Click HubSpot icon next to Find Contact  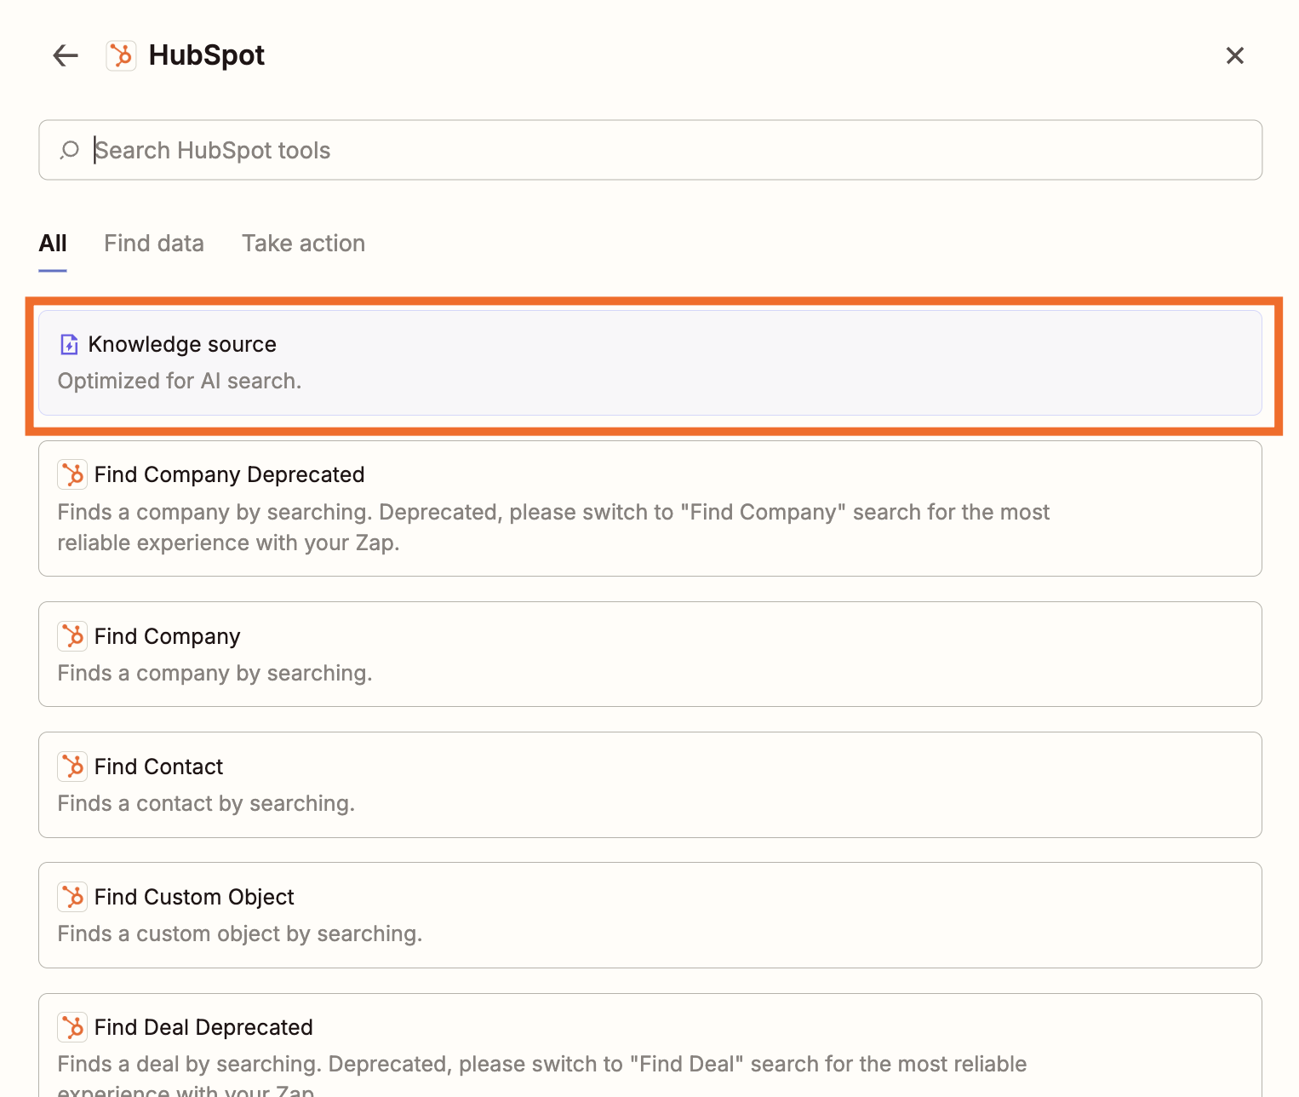(x=72, y=767)
